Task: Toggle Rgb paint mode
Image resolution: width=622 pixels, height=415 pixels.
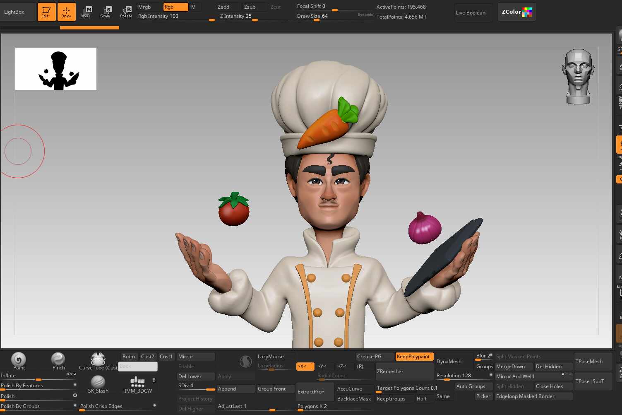Action: (x=175, y=7)
